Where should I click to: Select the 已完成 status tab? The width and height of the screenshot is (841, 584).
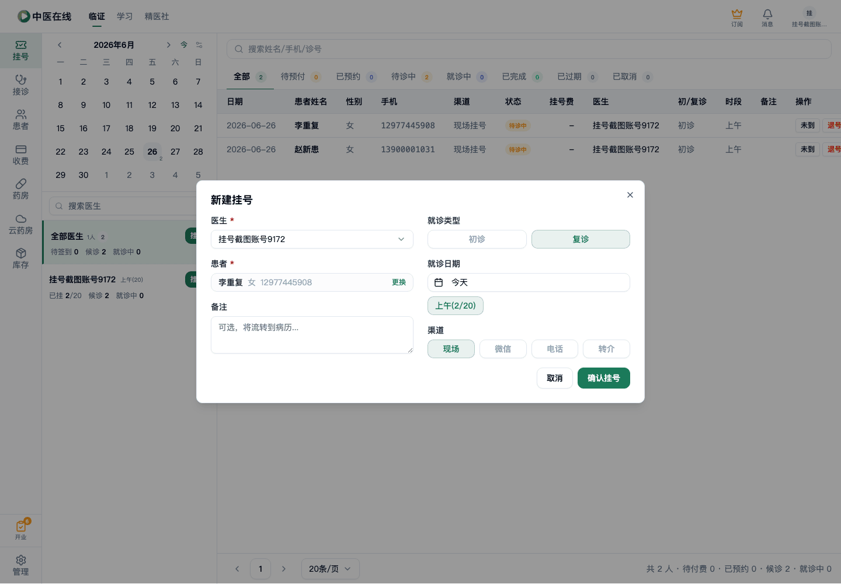(x=522, y=76)
